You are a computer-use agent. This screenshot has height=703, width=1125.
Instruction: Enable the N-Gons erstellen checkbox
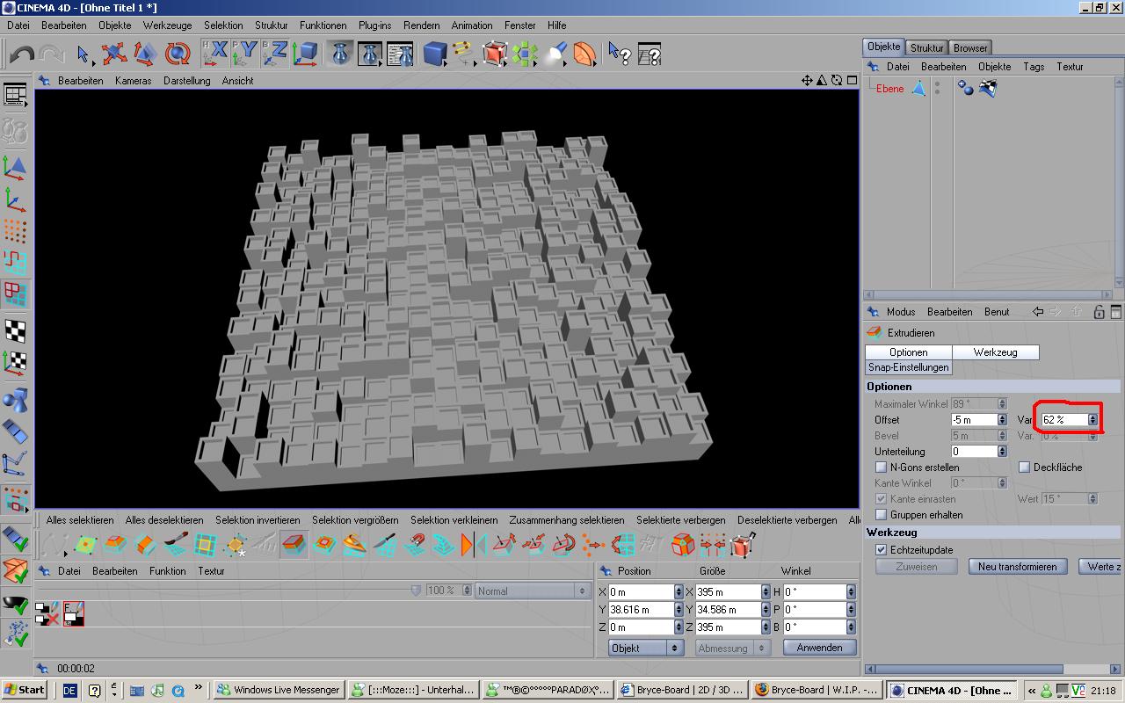tap(882, 467)
